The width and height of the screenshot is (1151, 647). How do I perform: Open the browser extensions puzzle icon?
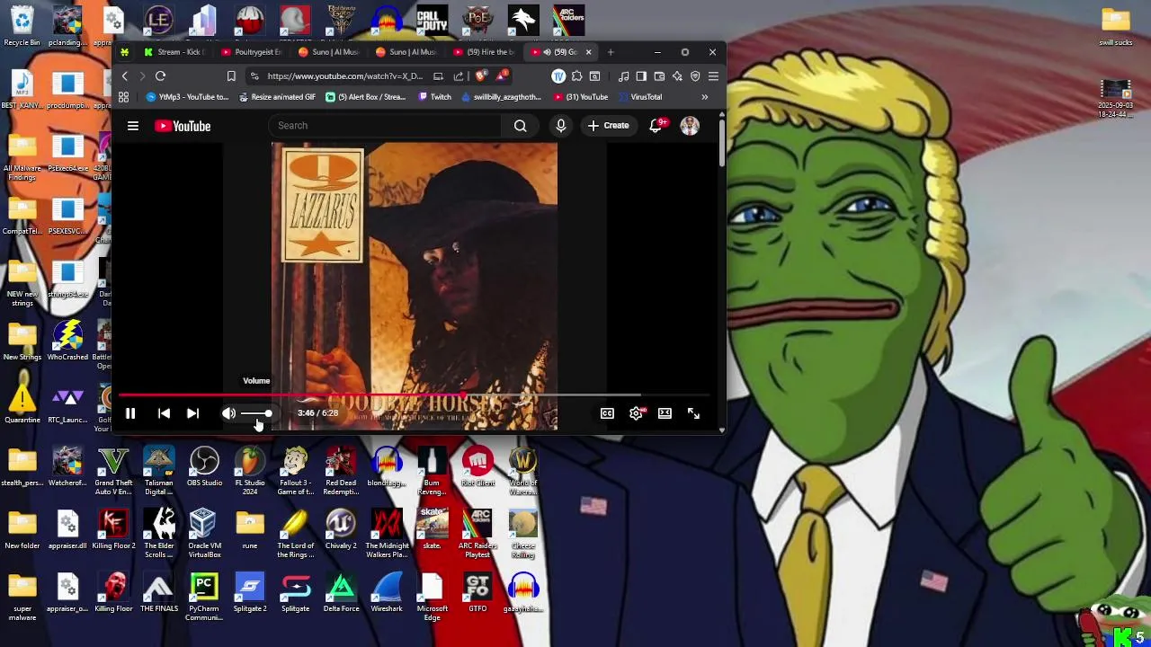coord(576,76)
